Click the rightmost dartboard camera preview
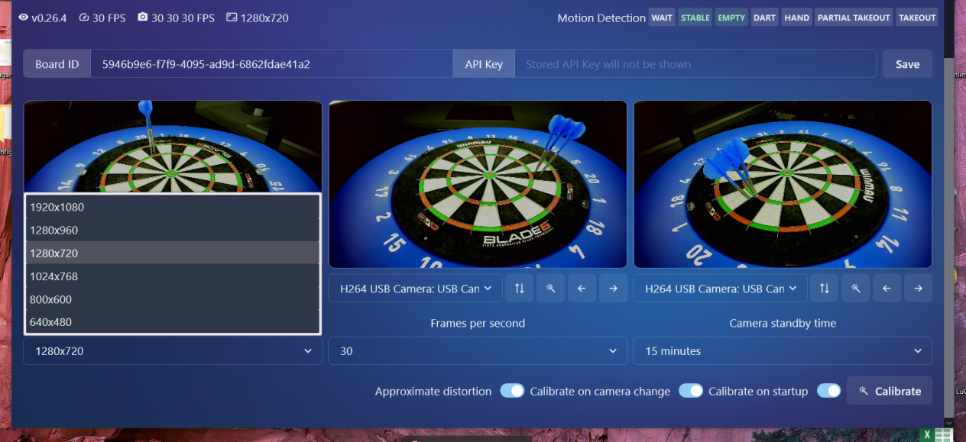The image size is (966, 442). [x=783, y=184]
